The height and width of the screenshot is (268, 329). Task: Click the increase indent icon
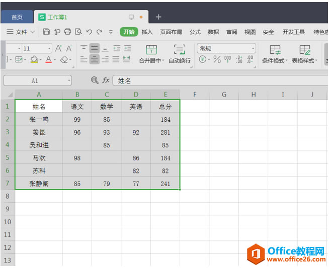127,48
